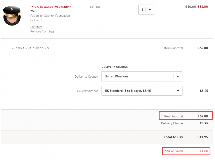Click the Delivery Charge summary label
Image resolution: width=215 pixels, height=162 pixels.
(172, 123)
